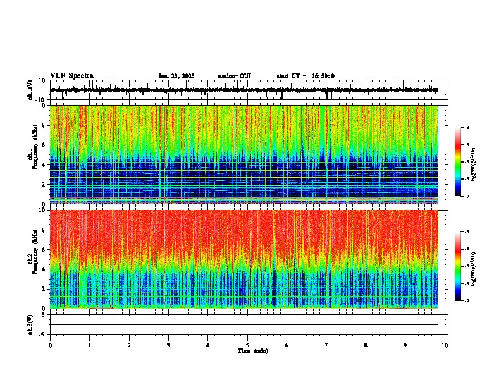Click the "VLF Spectra" plot title
Viewport: 501px width, 387px height.
[x=71, y=76]
